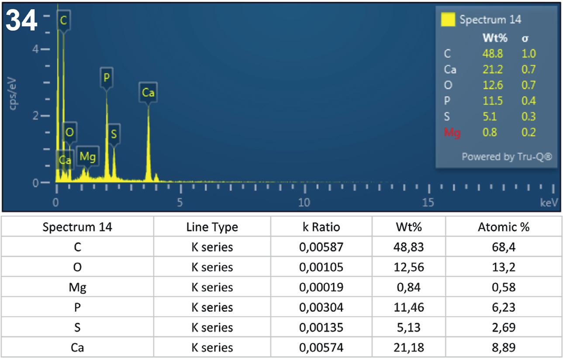Image resolution: width=563 pixels, height=358 pixels.
Task: Click the 68,4 atomic percent cell for carbon
Action: [504, 247]
